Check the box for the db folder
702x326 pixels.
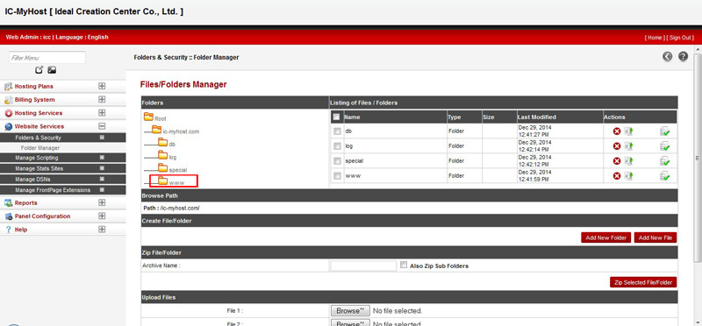point(337,131)
